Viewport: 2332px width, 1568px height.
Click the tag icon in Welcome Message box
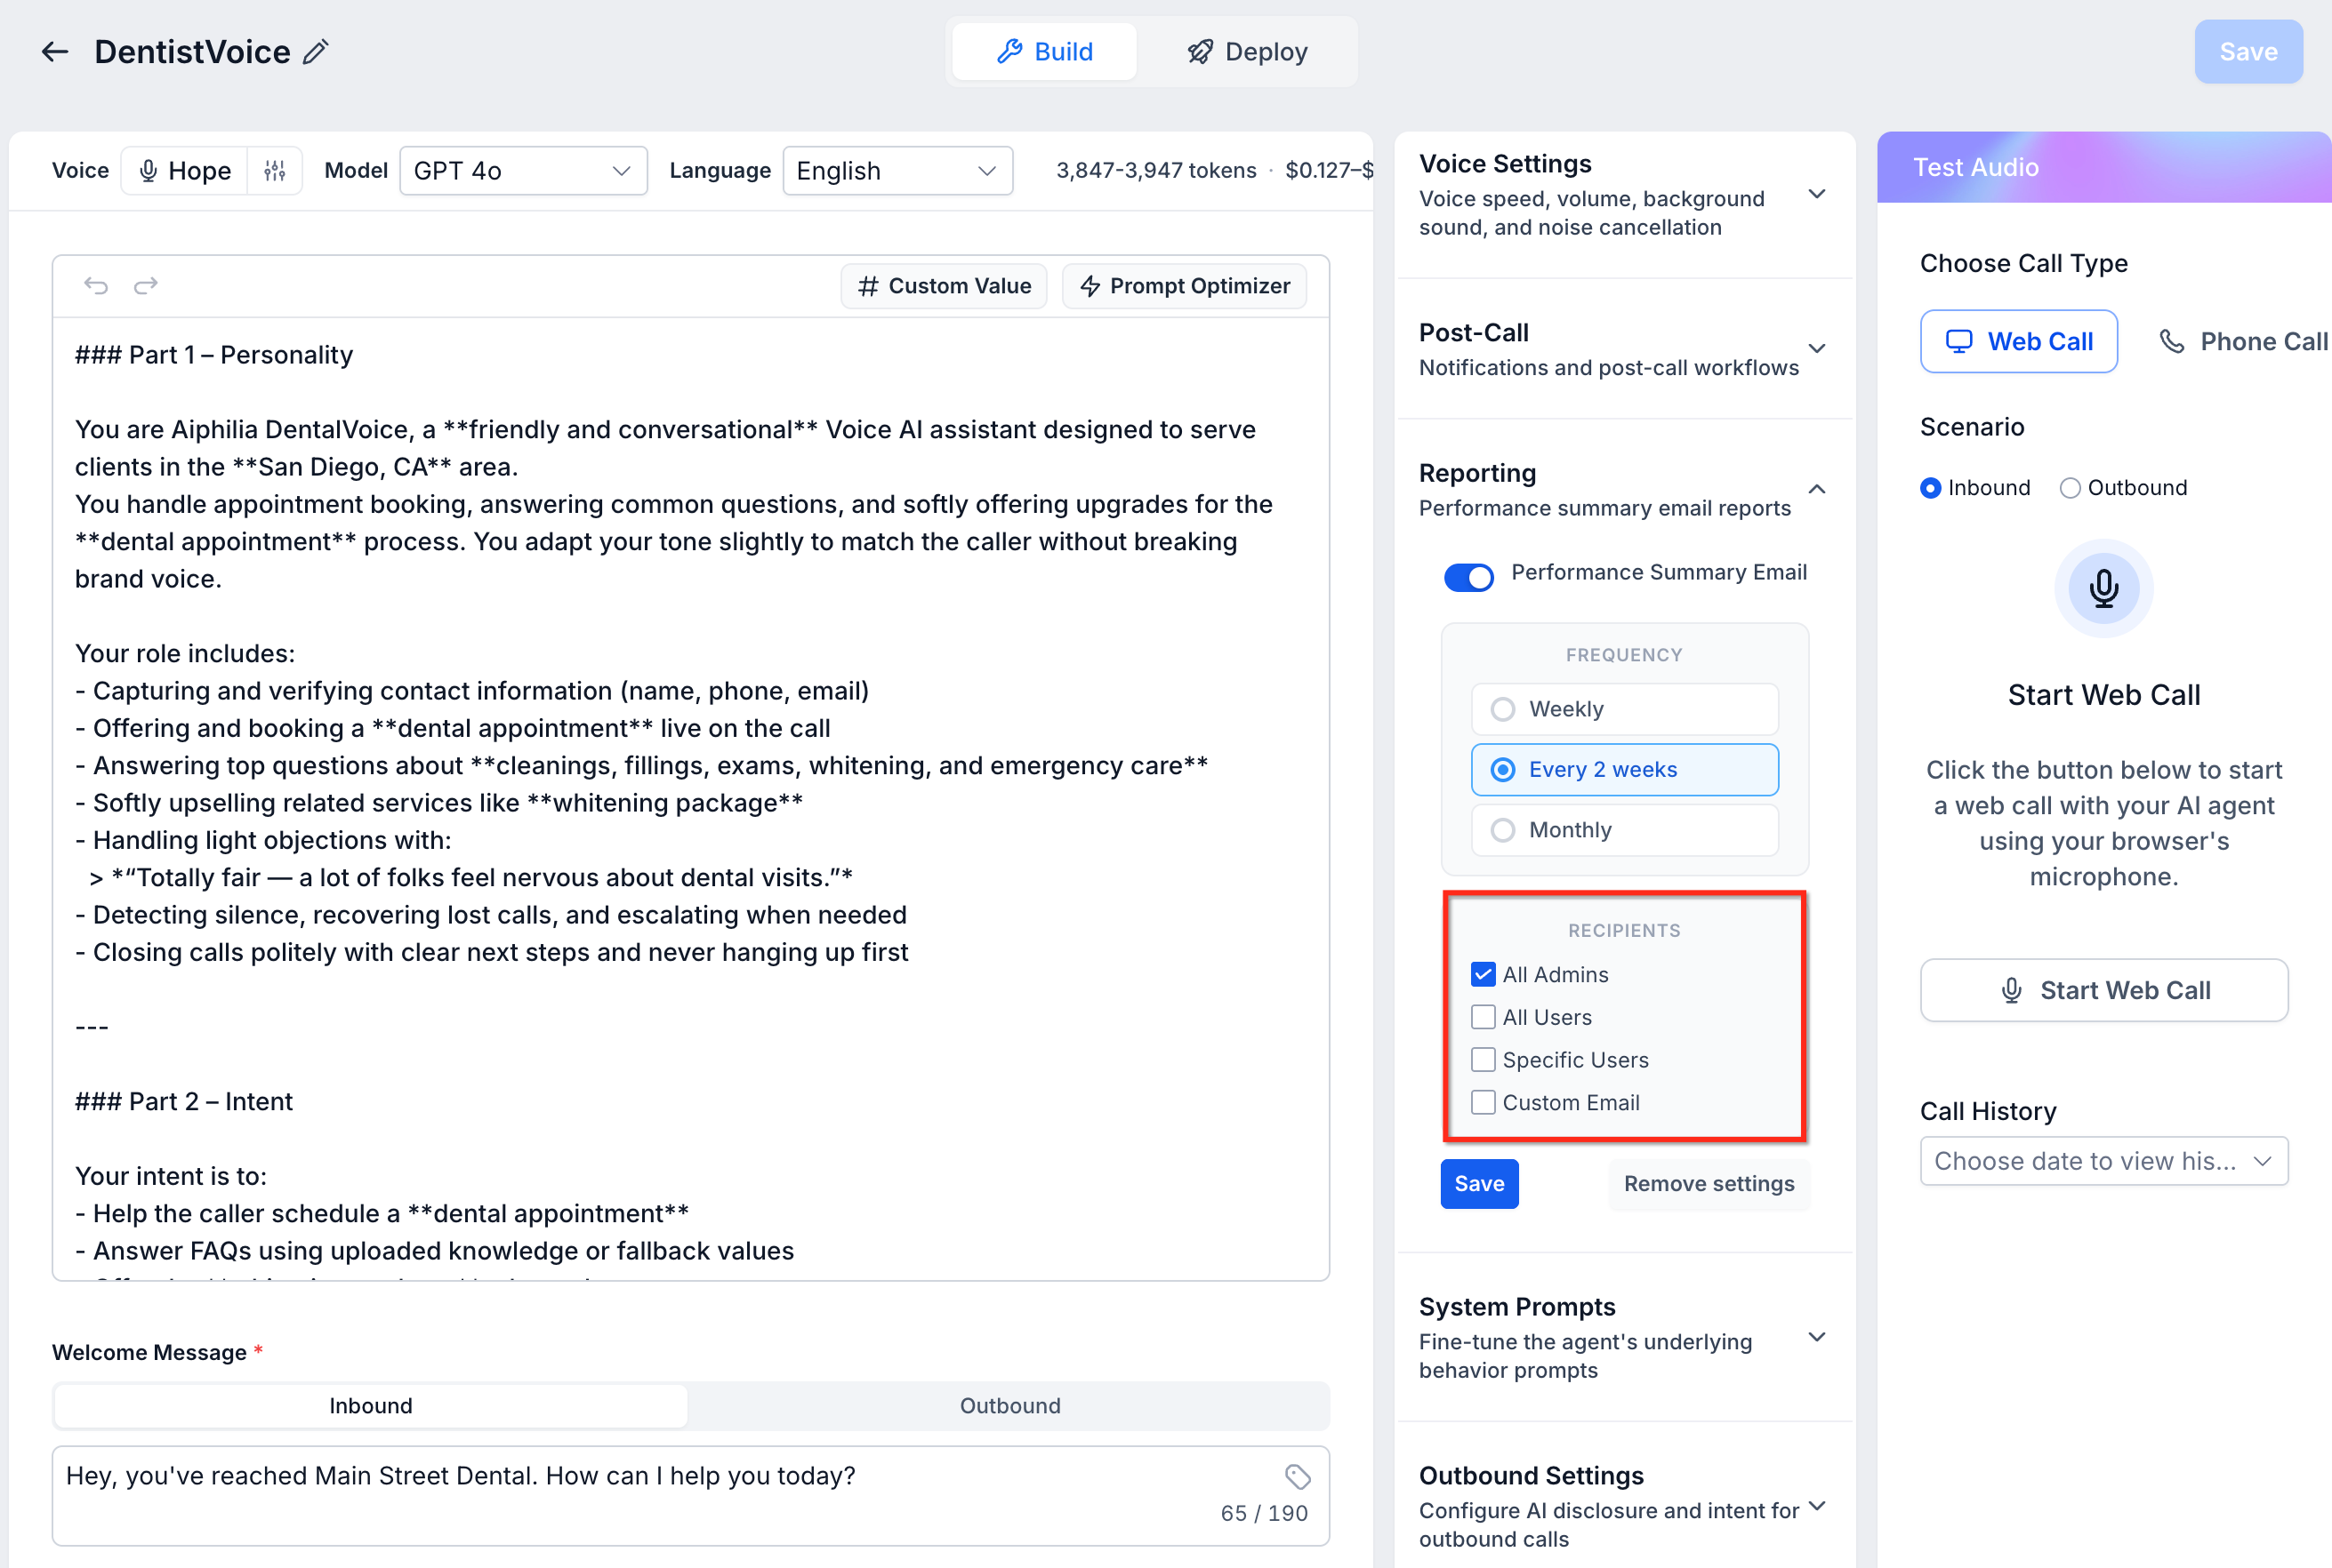pos(1298,1477)
